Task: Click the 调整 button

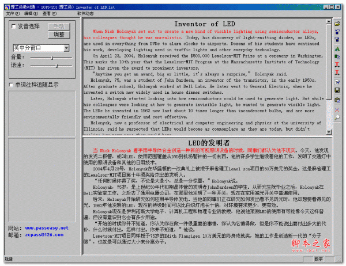Action: tap(59, 35)
